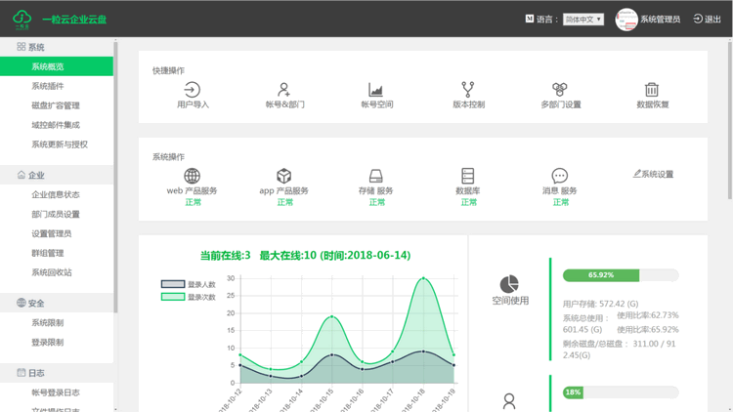Click the 用户导入 user import icon

(x=193, y=90)
